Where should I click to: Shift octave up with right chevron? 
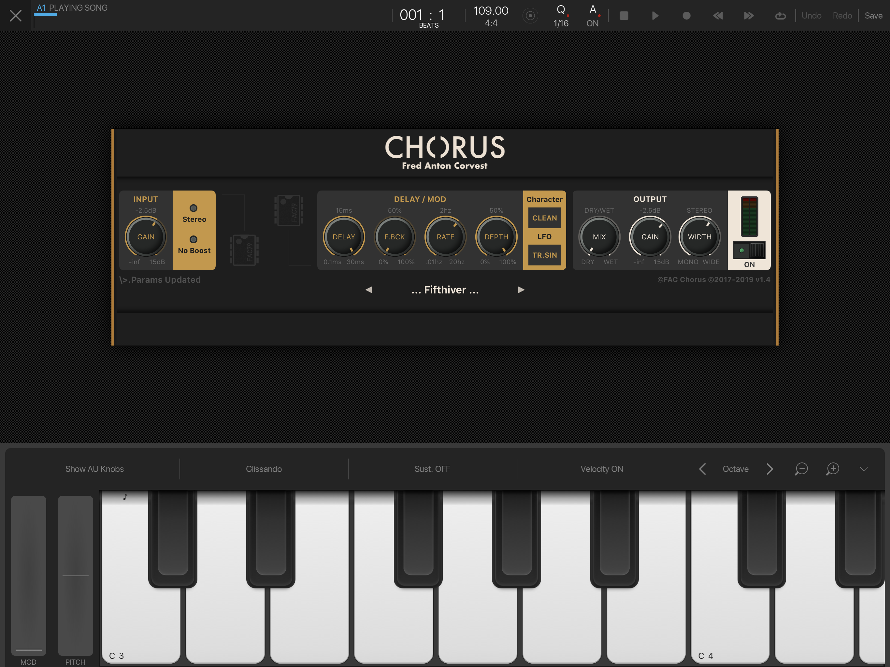[769, 469]
